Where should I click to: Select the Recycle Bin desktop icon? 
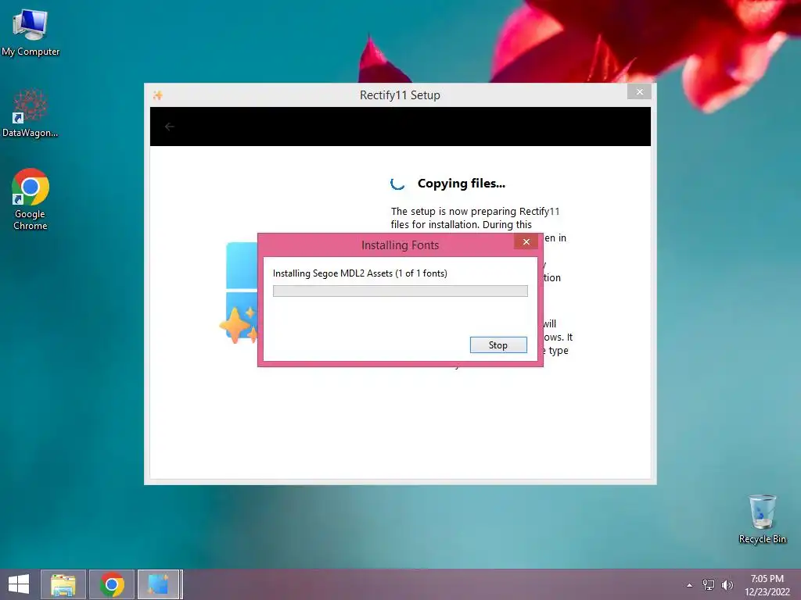[762, 519]
